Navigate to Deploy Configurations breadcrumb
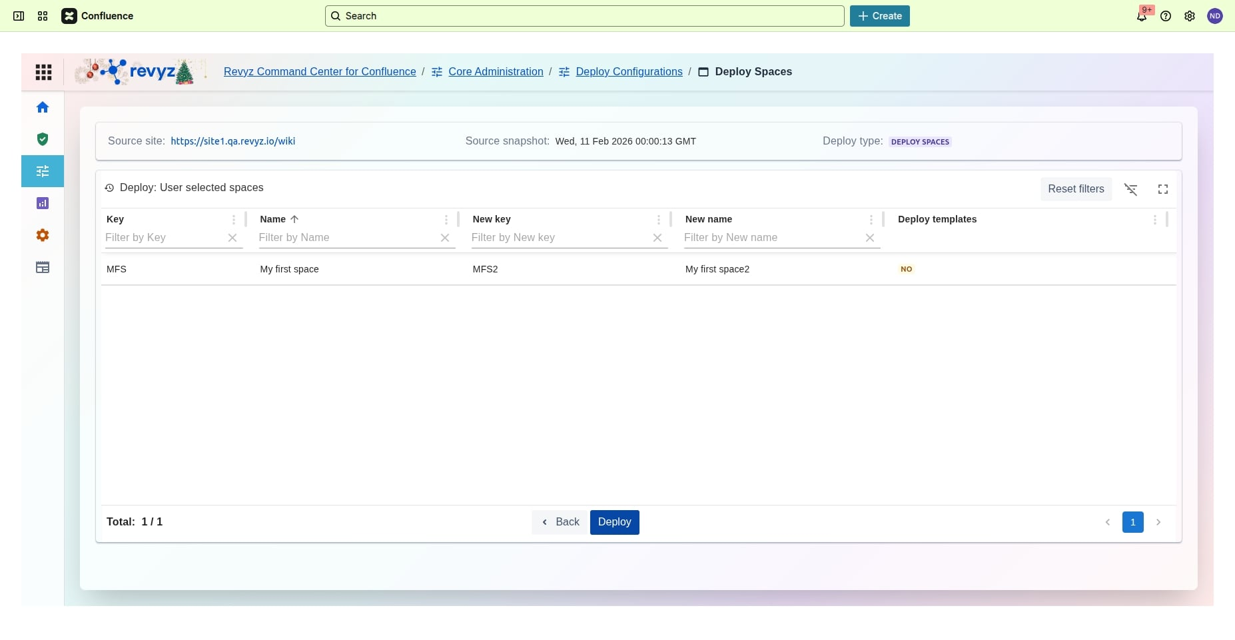Image resolution: width=1235 pixels, height=640 pixels. 629,72
